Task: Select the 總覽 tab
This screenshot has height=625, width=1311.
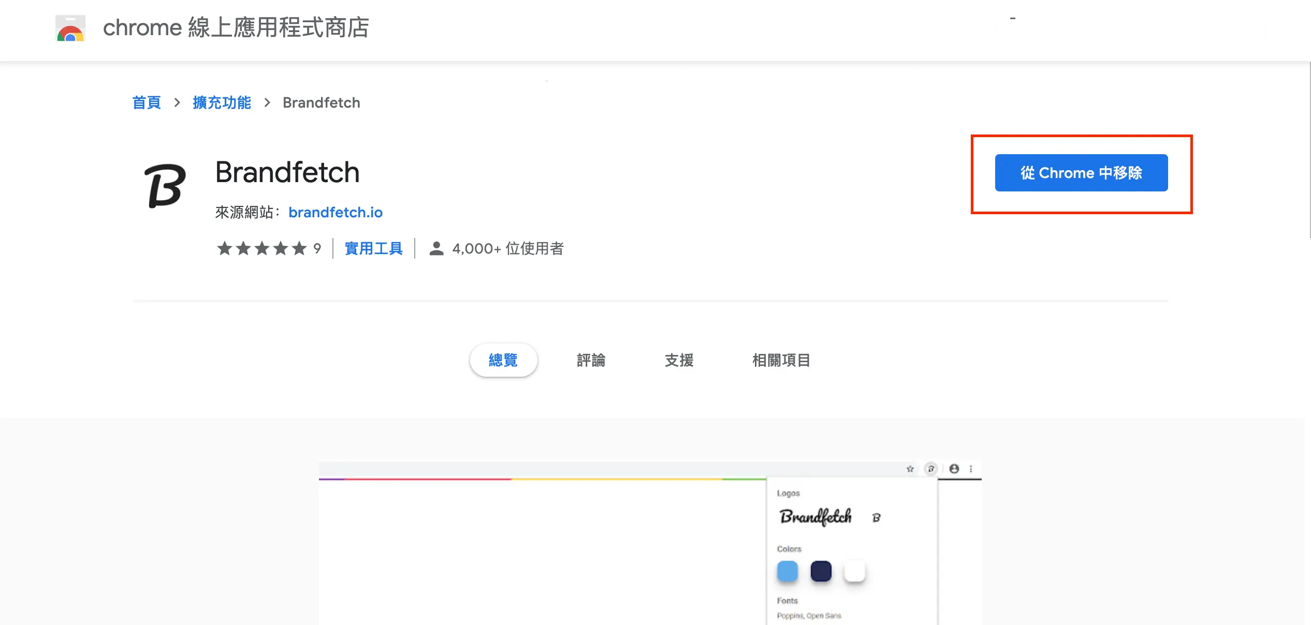Action: point(503,360)
